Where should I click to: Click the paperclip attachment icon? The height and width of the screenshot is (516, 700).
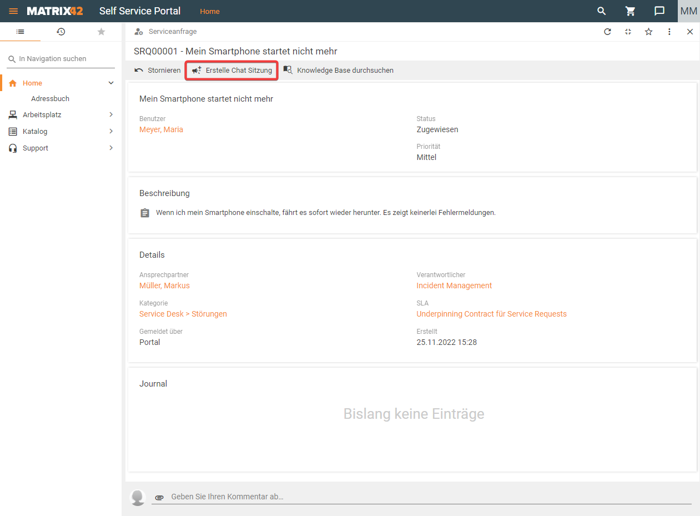(x=159, y=497)
